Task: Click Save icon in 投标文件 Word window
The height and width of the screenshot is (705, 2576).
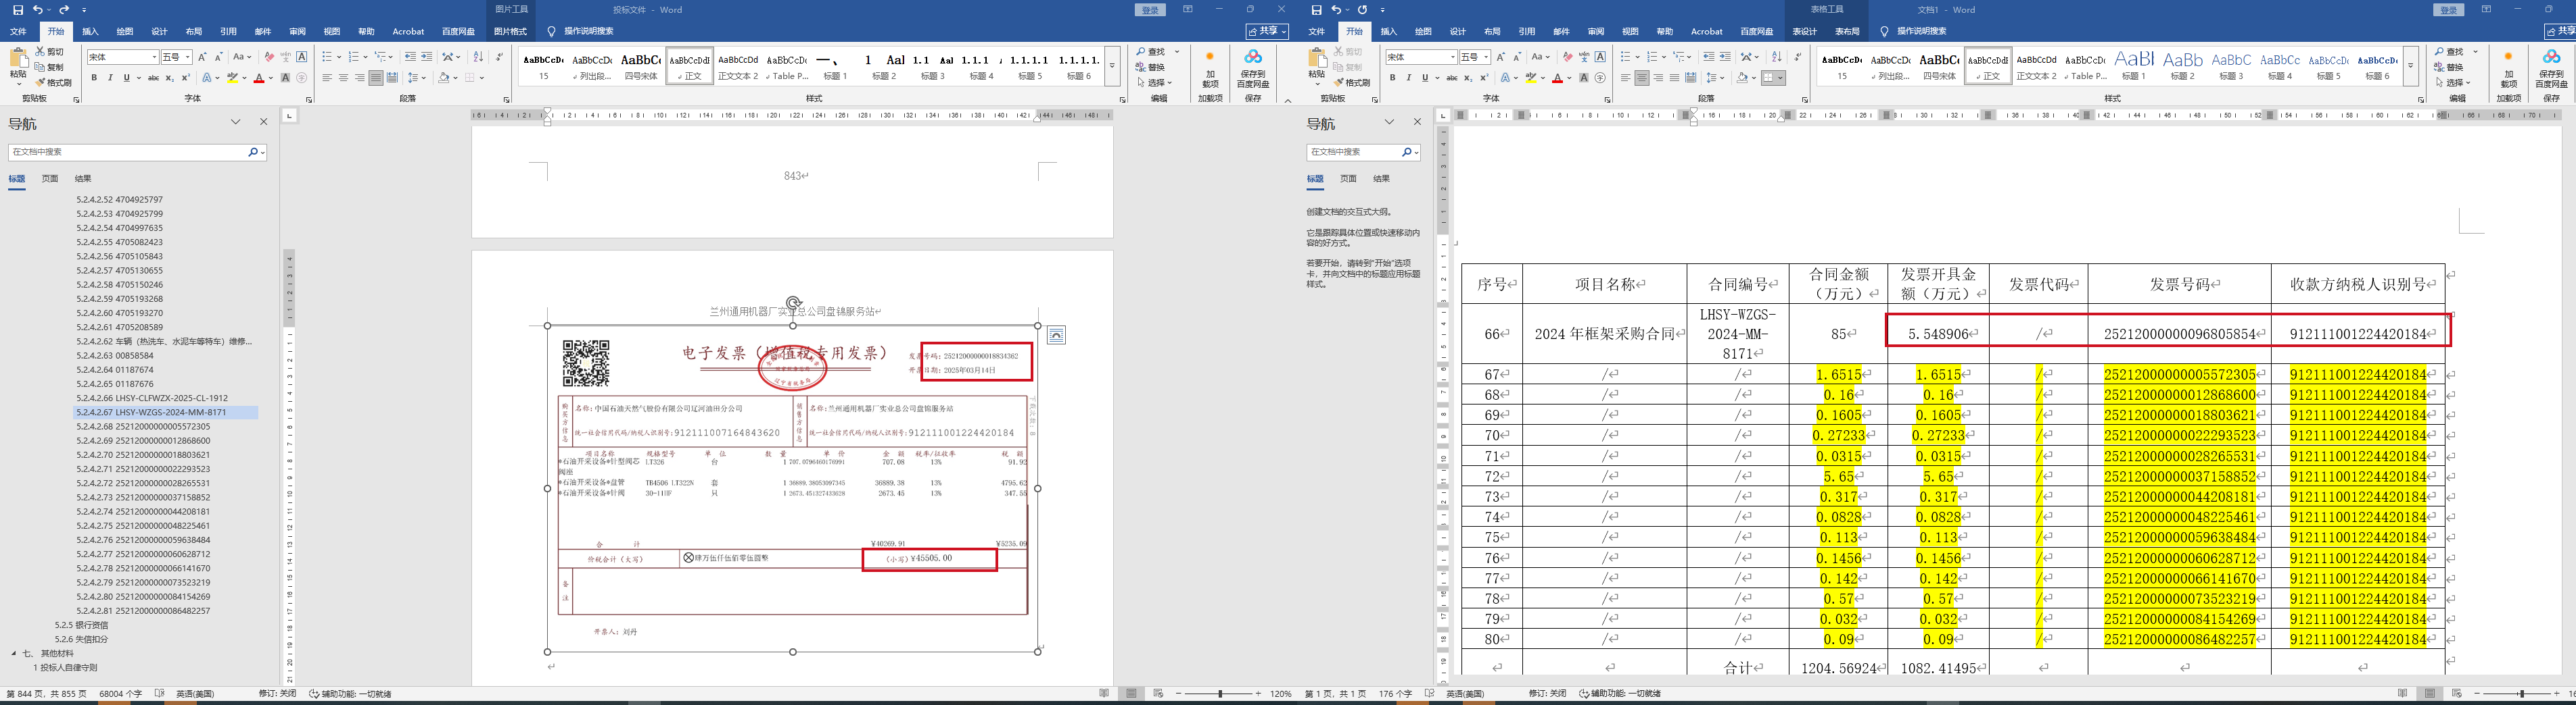Action: coord(17,10)
